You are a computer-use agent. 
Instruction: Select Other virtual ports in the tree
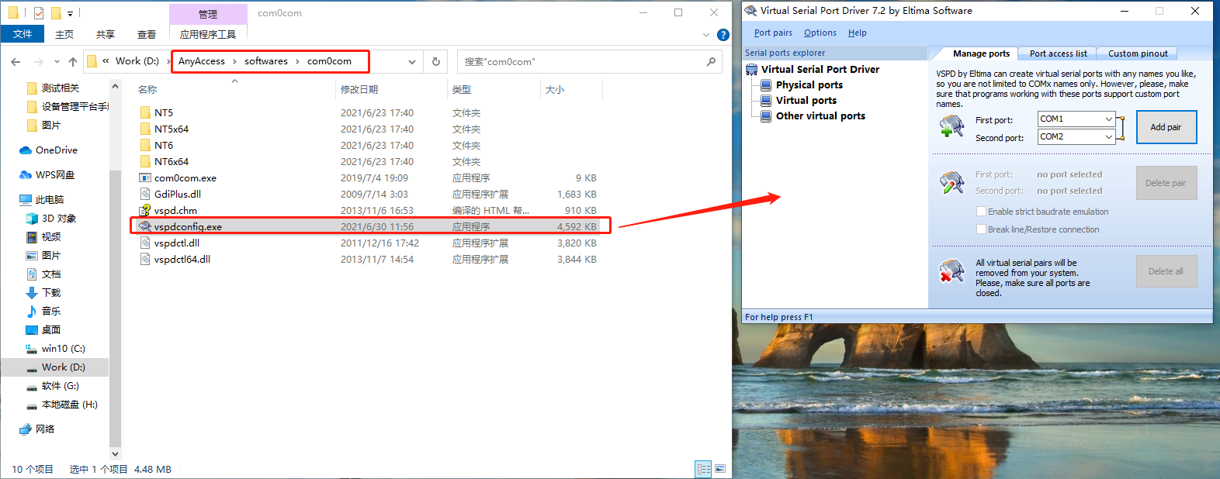coord(820,115)
